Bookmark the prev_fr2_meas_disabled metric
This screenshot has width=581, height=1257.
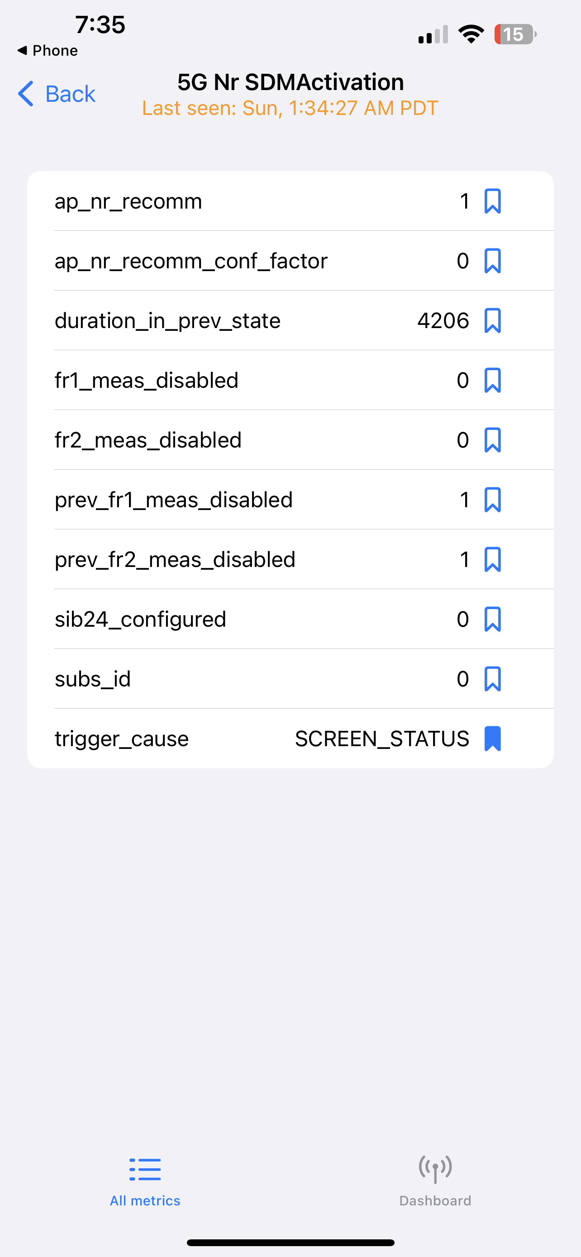pos(492,559)
